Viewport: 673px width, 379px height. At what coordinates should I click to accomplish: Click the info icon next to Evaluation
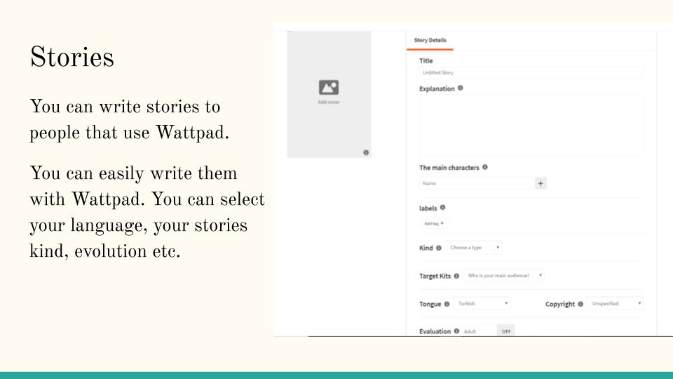tap(456, 331)
